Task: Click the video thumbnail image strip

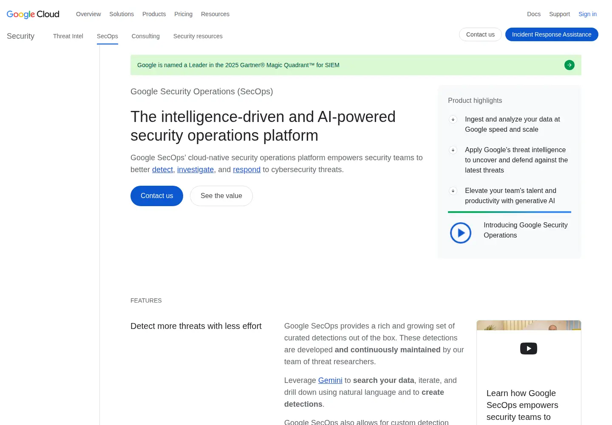Action: (529, 325)
